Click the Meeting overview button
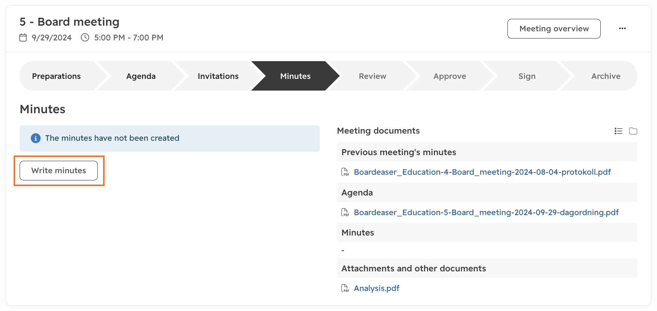The width and height of the screenshot is (657, 311). tap(554, 29)
